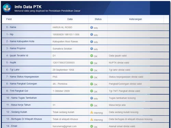Click the Keterangan column header
The image size is (171, 128).
coord(135,19)
